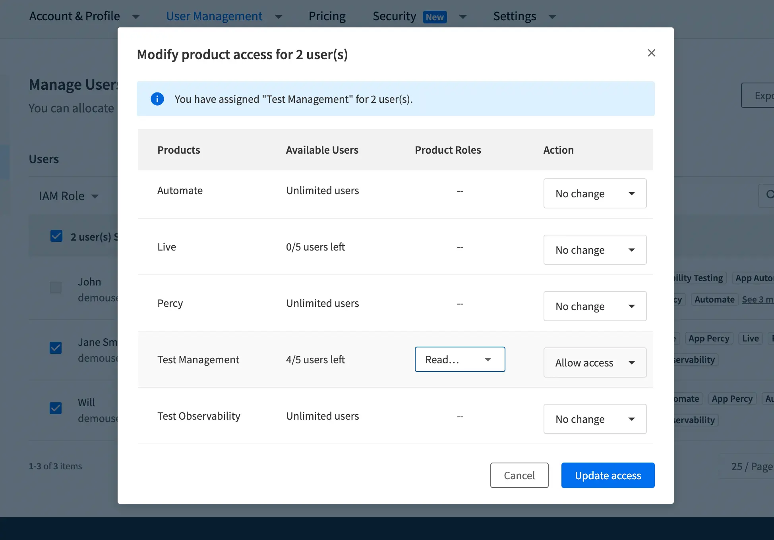774x540 pixels.
Task: Uncheck the 2 user(s) Selected checkbox
Action: pos(56,236)
